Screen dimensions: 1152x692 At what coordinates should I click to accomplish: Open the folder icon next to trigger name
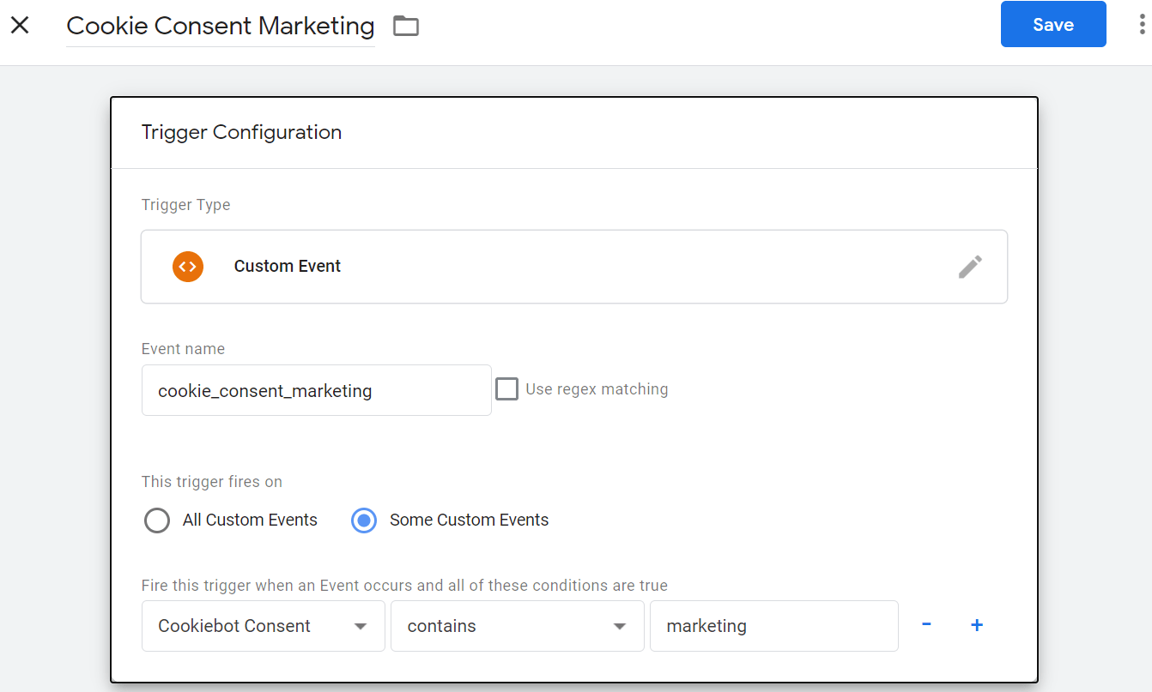point(405,25)
